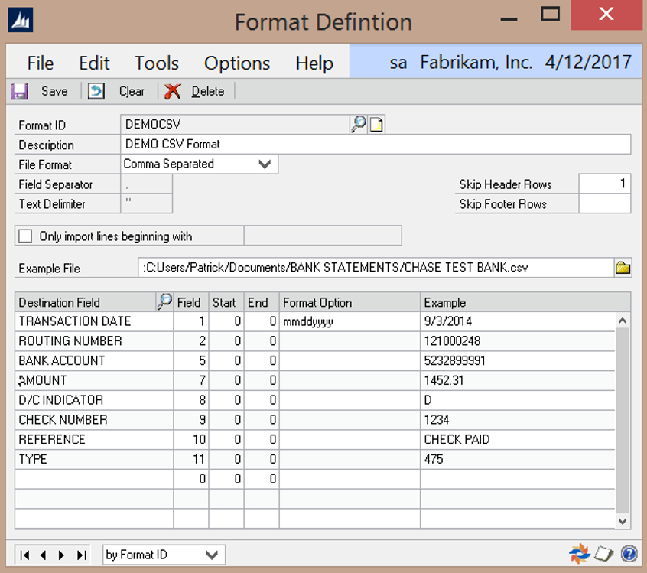This screenshot has height=573, width=647.
Task: Expand the File Format dropdown
Action: point(265,164)
